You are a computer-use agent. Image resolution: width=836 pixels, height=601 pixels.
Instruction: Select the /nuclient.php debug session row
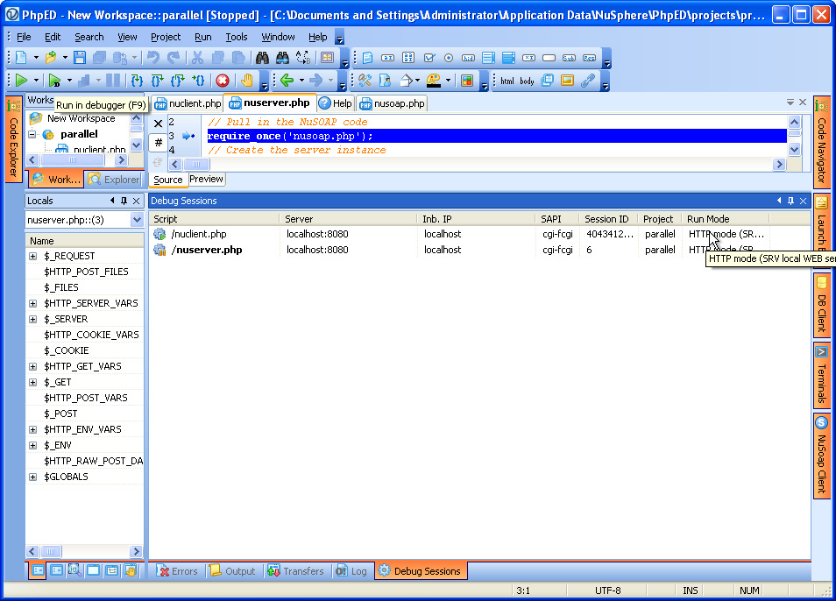(199, 234)
